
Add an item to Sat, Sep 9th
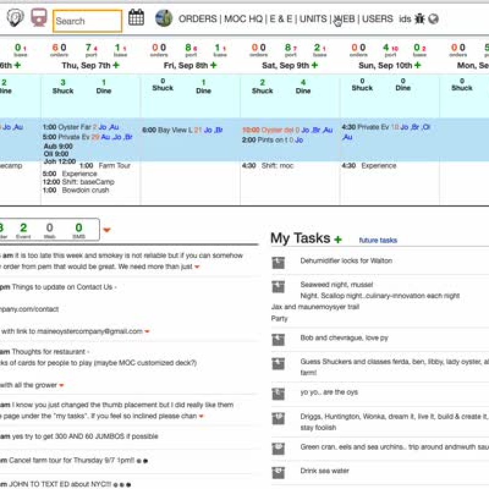click(x=315, y=65)
